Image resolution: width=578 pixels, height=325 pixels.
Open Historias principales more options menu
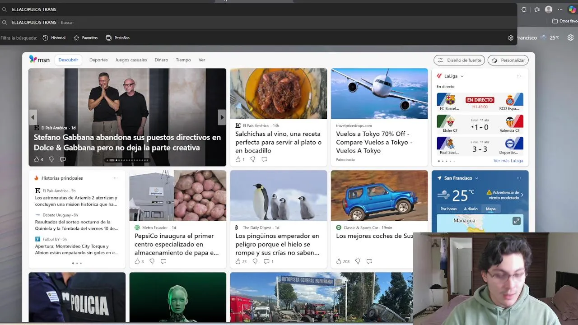pos(116,178)
